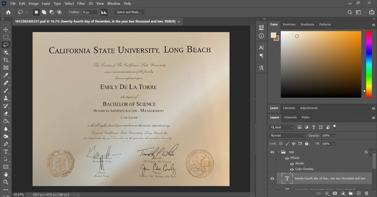
Task: Delete layer using trash icon
Action: [x=366, y=193]
